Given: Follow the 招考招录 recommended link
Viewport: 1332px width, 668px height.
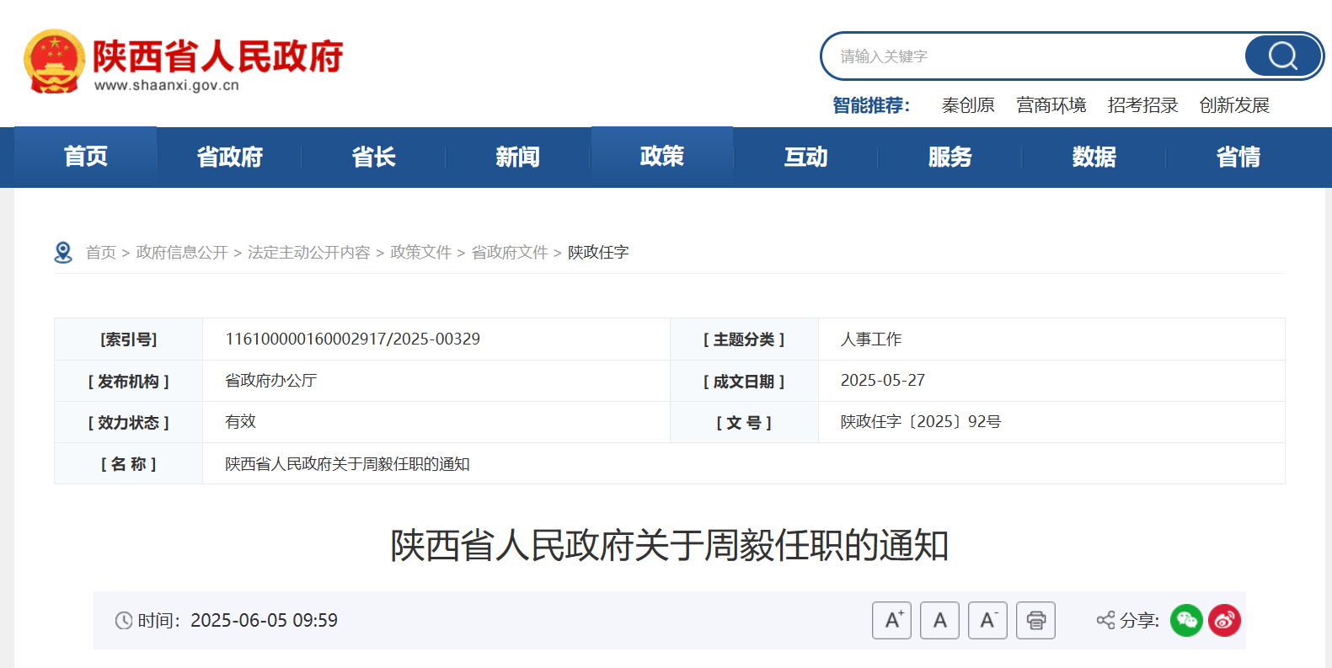Looking at the screenshot, I should click(1142, 105).
